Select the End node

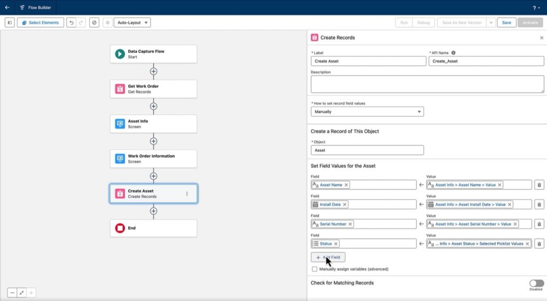(x=153, y=228)
